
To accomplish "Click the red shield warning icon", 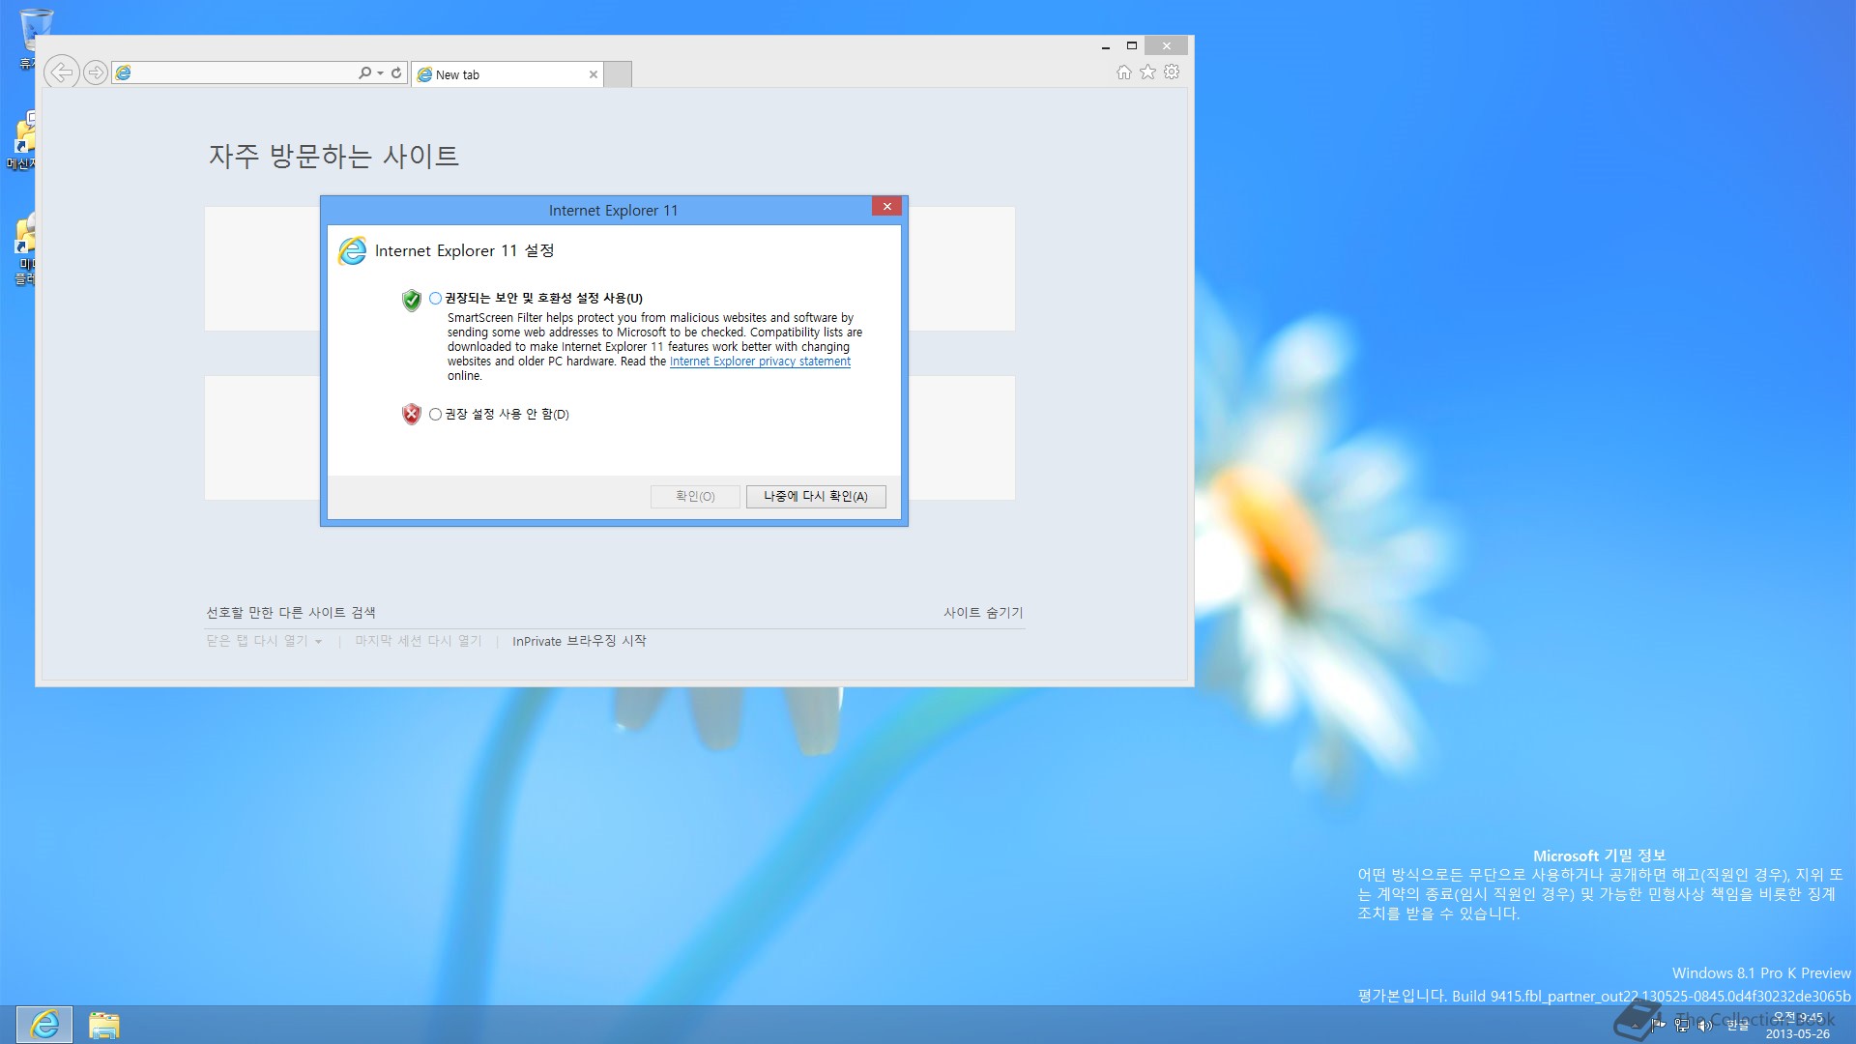I will (412, 415).
